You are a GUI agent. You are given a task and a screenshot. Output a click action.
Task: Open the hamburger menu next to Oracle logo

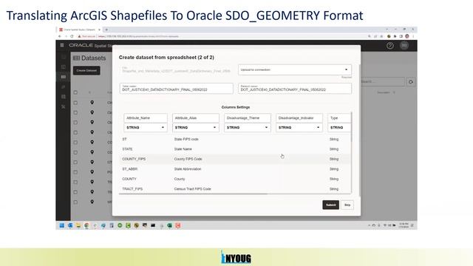point(62,45)
